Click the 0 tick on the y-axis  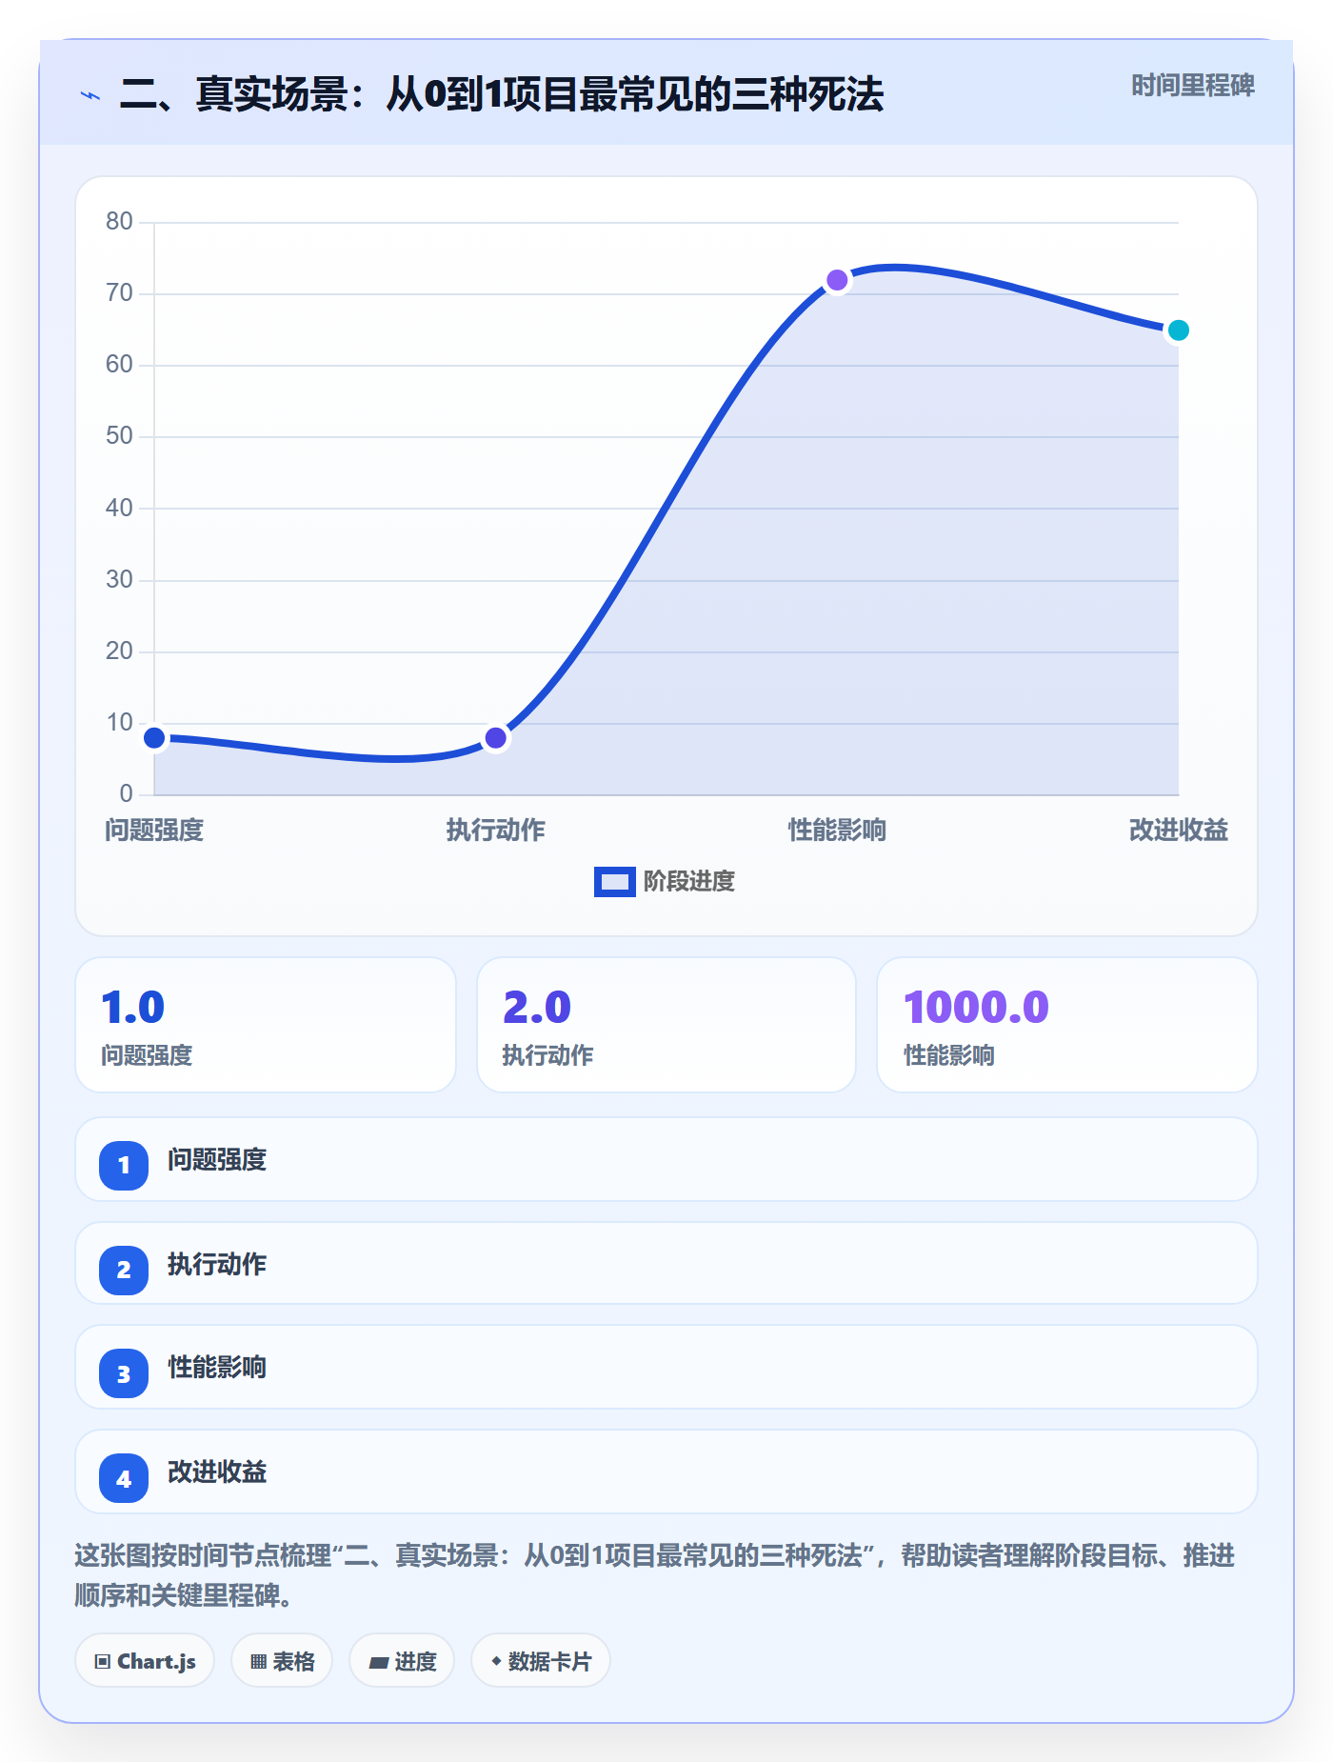coord(126,794)
